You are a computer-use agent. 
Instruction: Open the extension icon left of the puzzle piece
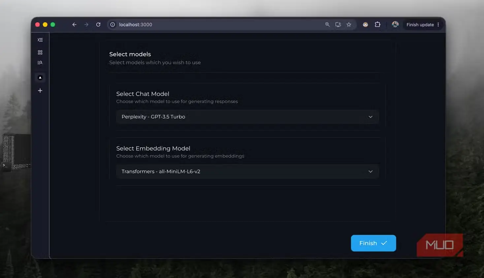coord(365,25)
